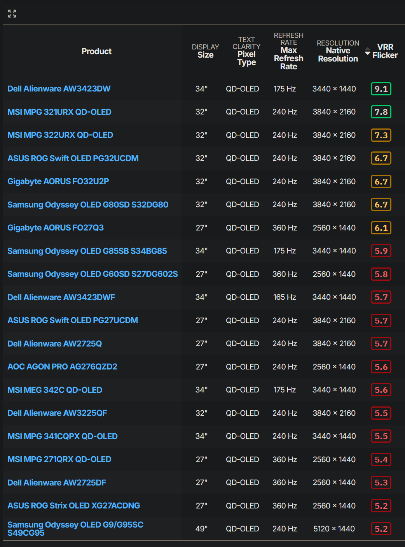The image size is (405, 547).
Task: Click 34" size in MSI MEG 342C row
Action: (201, 390)
